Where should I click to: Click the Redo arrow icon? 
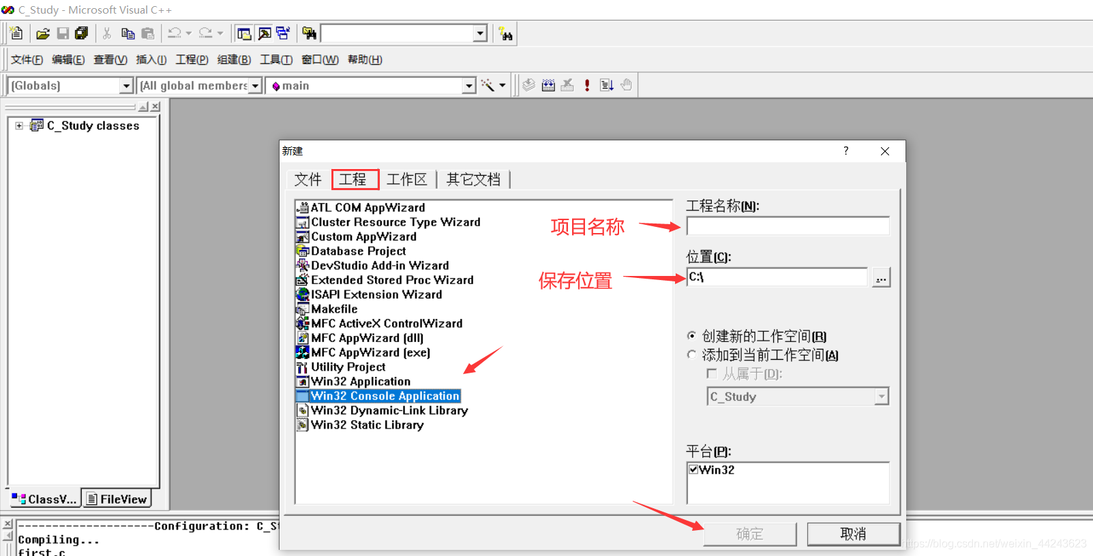pyautogui.click(x=206, y=33)
